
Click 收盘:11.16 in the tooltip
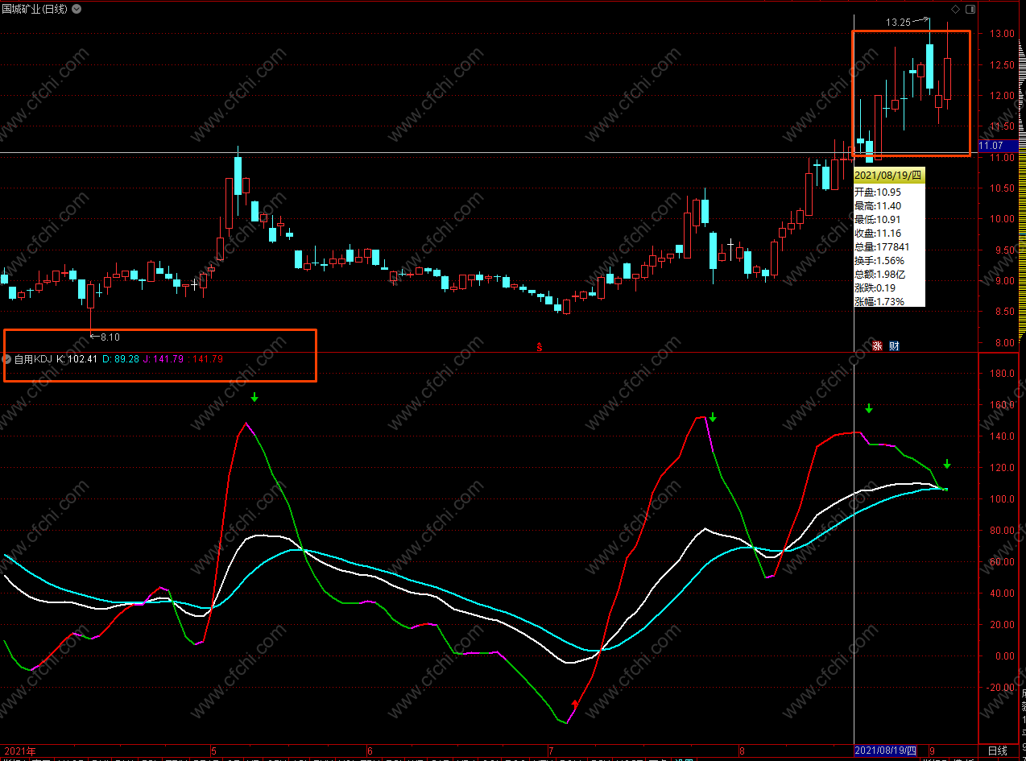click(878, 234)
